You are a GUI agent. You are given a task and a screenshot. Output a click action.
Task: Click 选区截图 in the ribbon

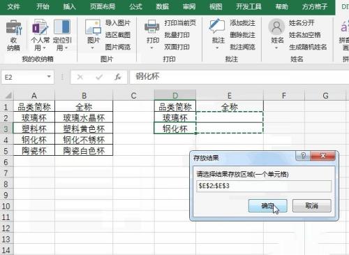(118, 35)
